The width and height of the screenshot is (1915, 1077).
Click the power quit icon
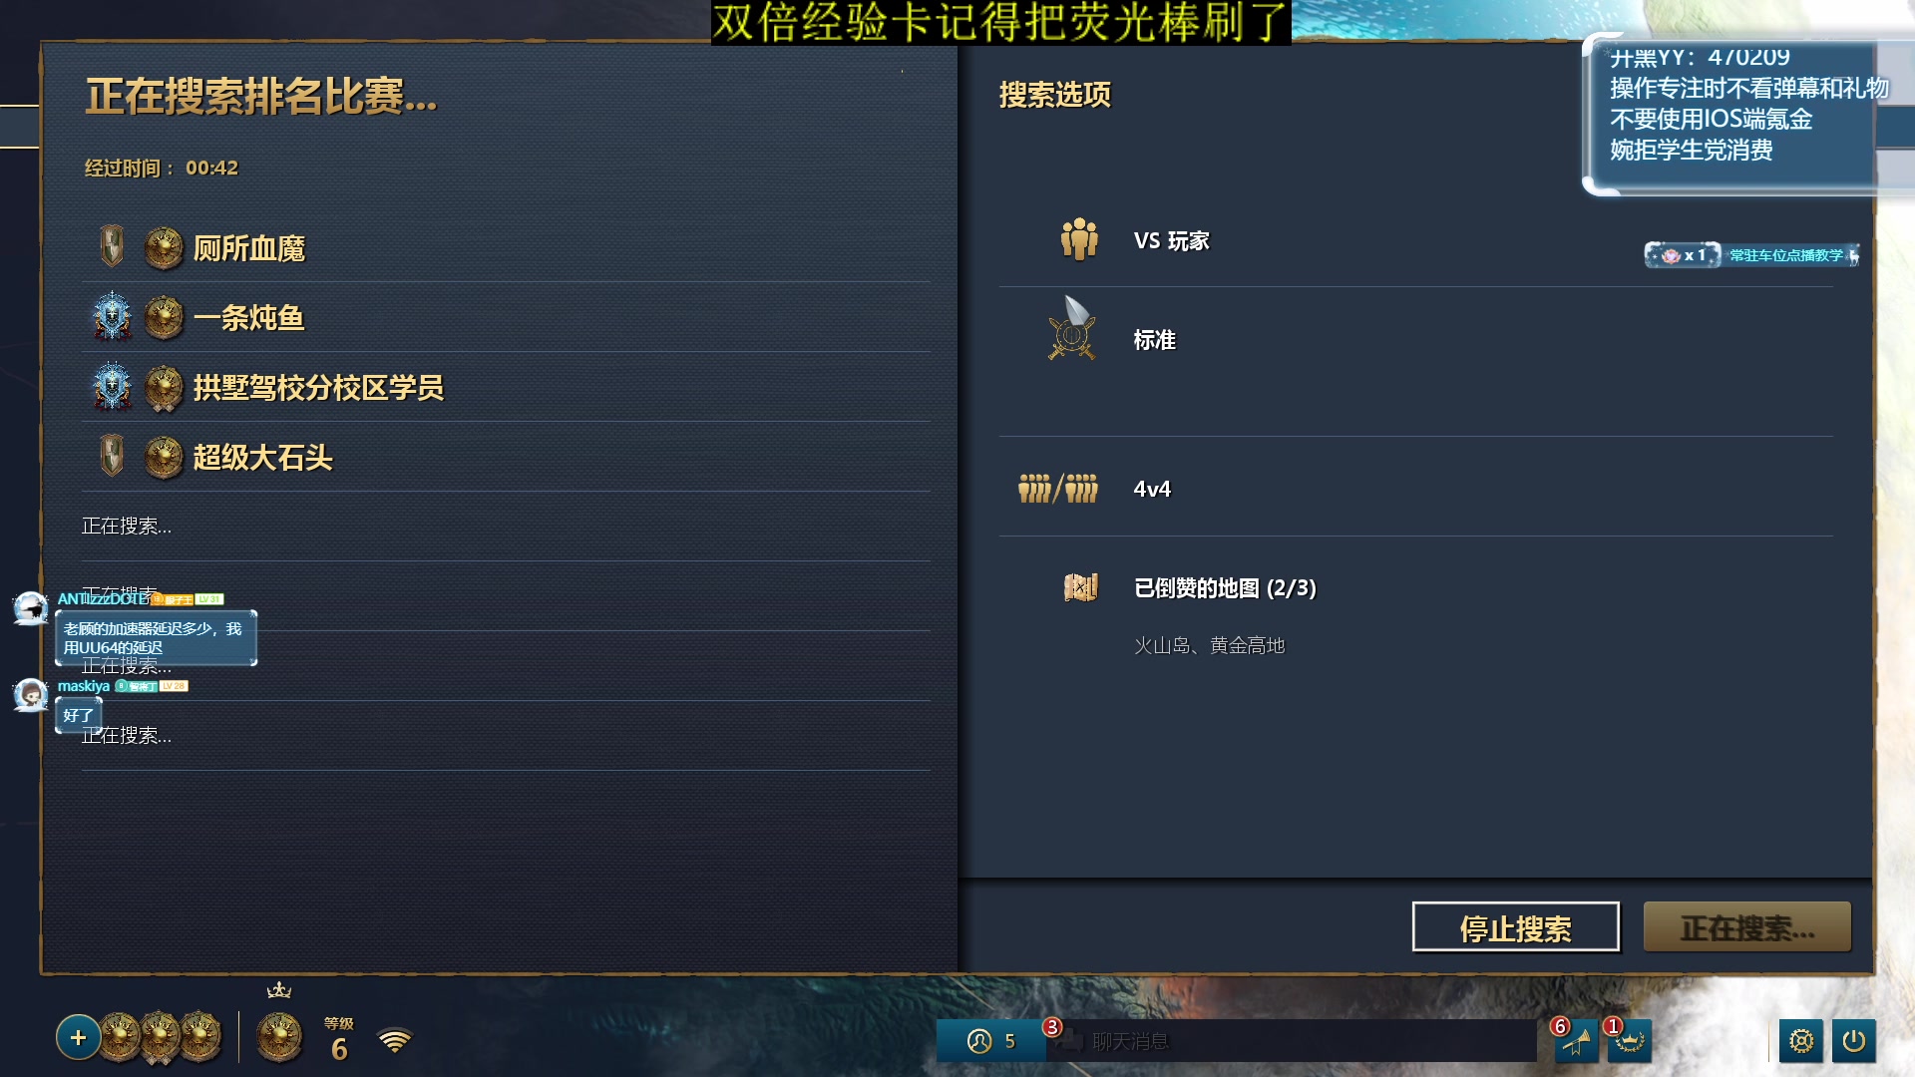pyautogui.click(x=1854, y=1041)
